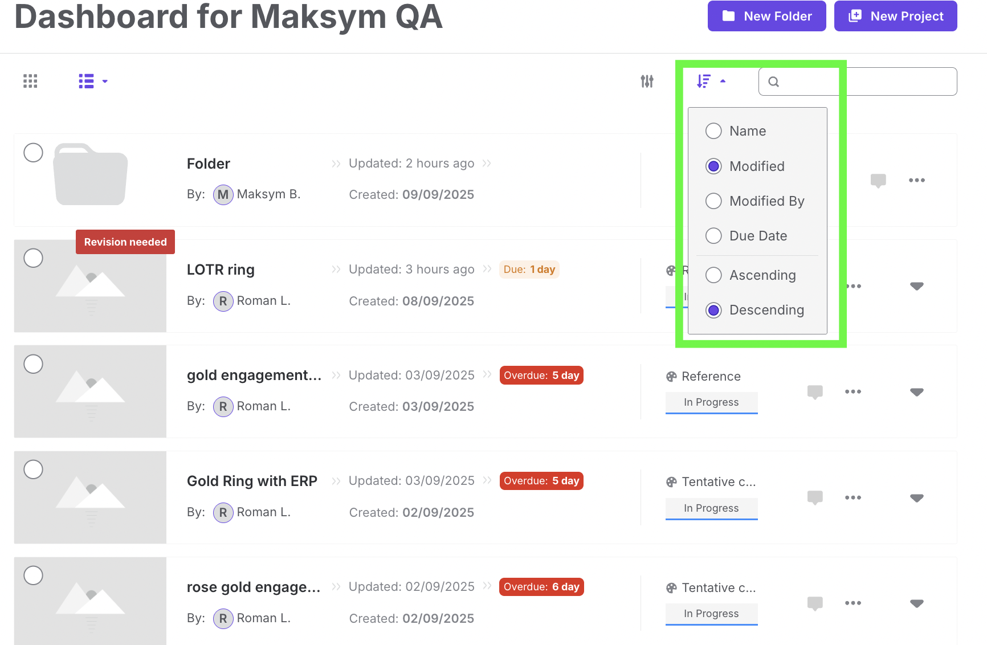Open more options for the Folder row

point(917,181)
